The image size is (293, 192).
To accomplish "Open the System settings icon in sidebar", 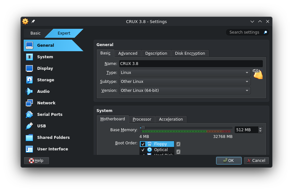I will [x=29, y=57].
